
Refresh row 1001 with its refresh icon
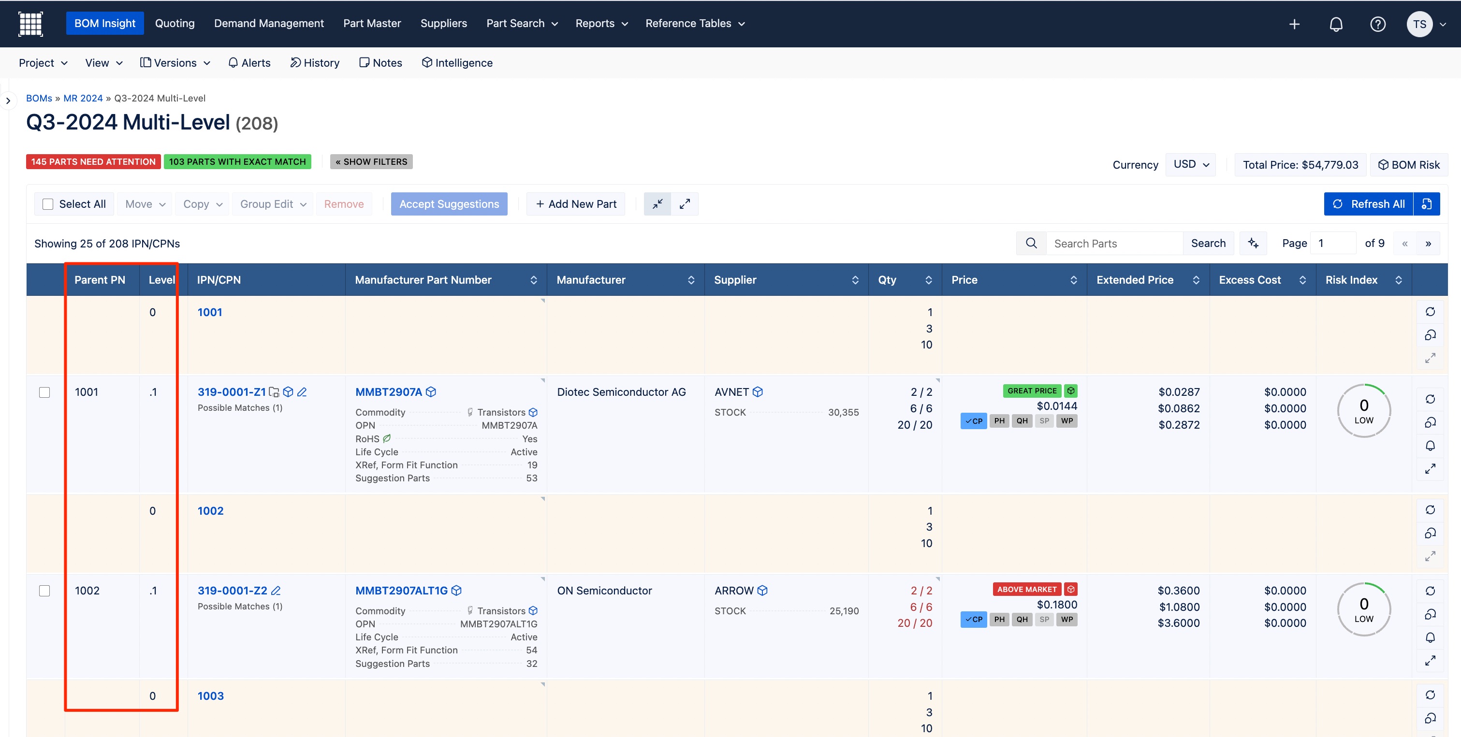1430,312
